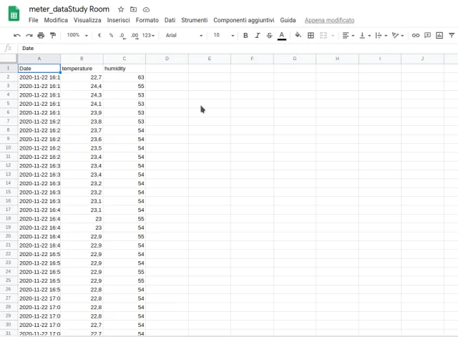Click the cloud save status icon
Screen dimensions: 458x337
tap(146, 9)
